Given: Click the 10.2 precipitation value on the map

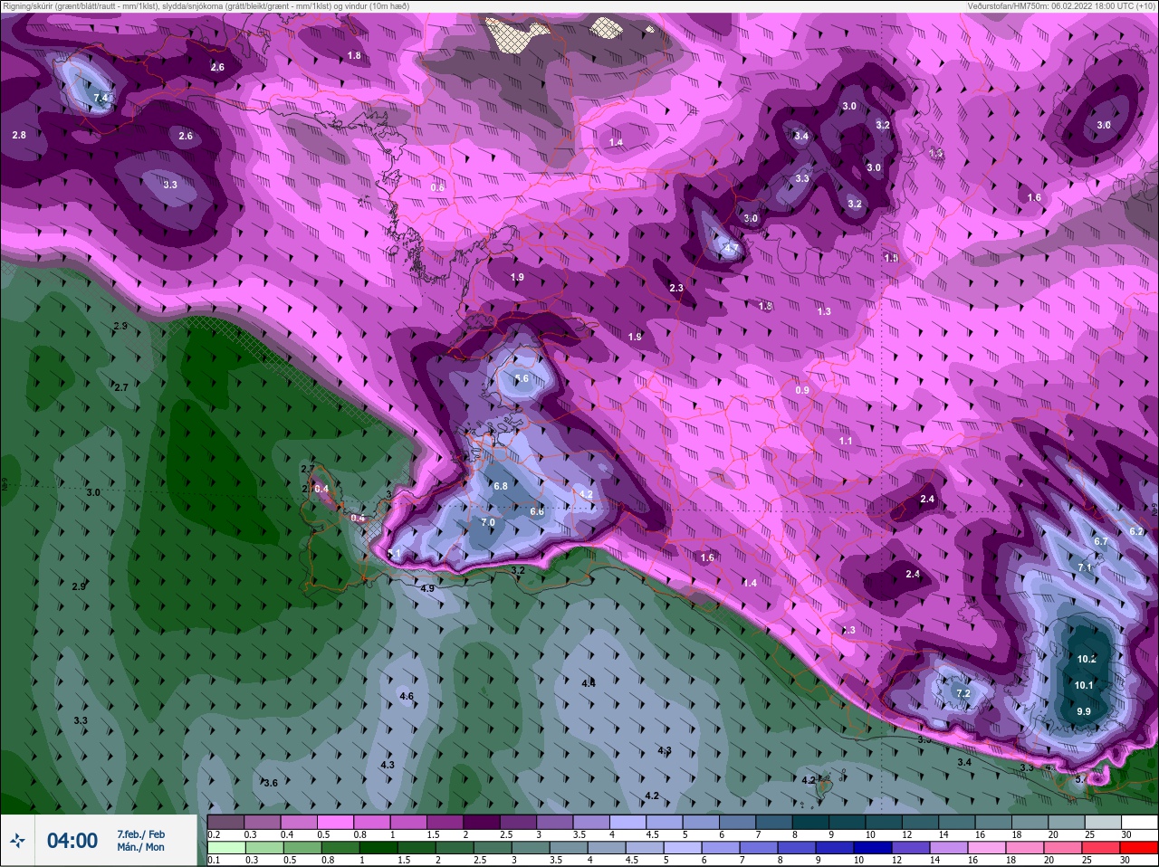Looking at the screenshot, I should click(1087, 659).
